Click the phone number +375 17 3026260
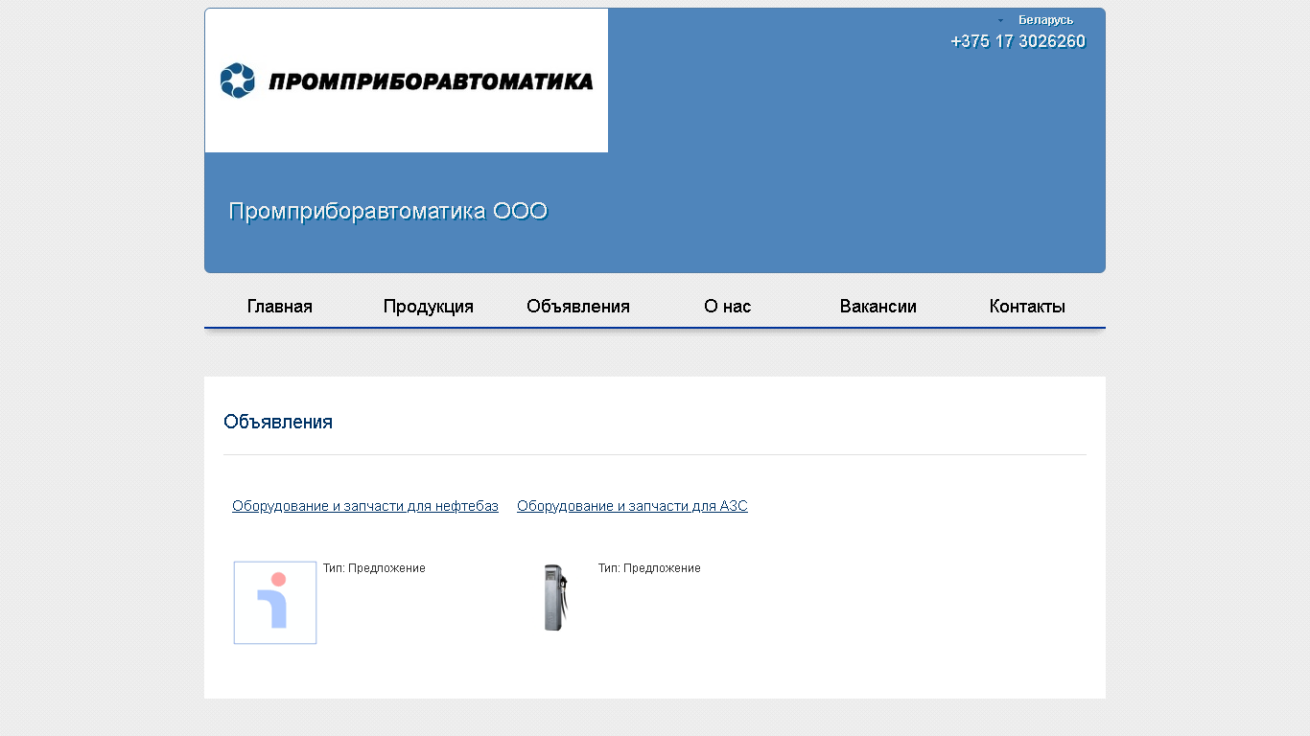Image resolution: width=1310 pixels, height=736 pixels. pyautogui.click(x=1018, y=41)
